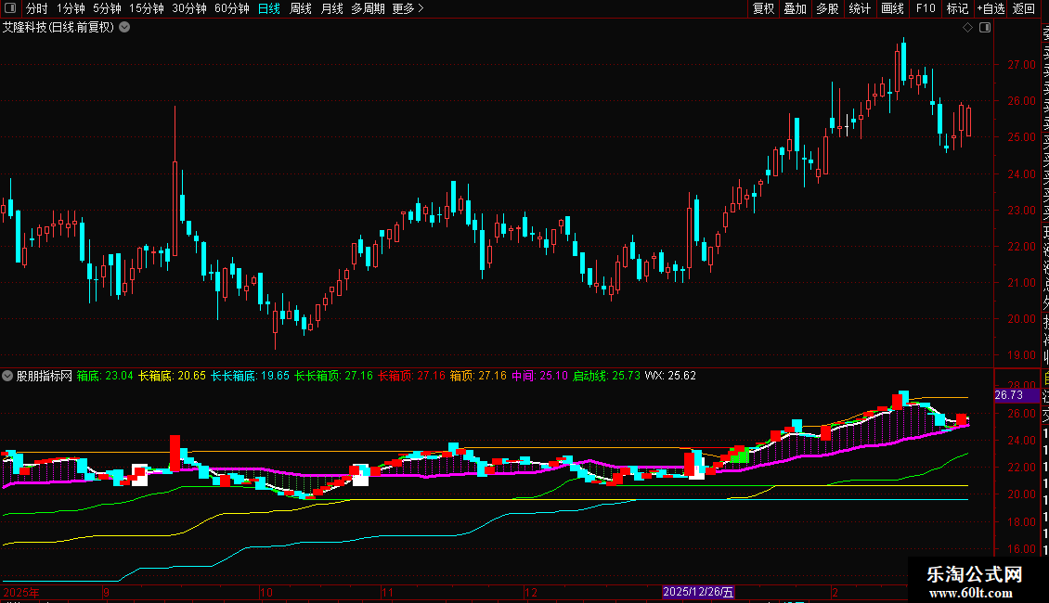Switch to 日线 daily chart

[x=269, y=8]
